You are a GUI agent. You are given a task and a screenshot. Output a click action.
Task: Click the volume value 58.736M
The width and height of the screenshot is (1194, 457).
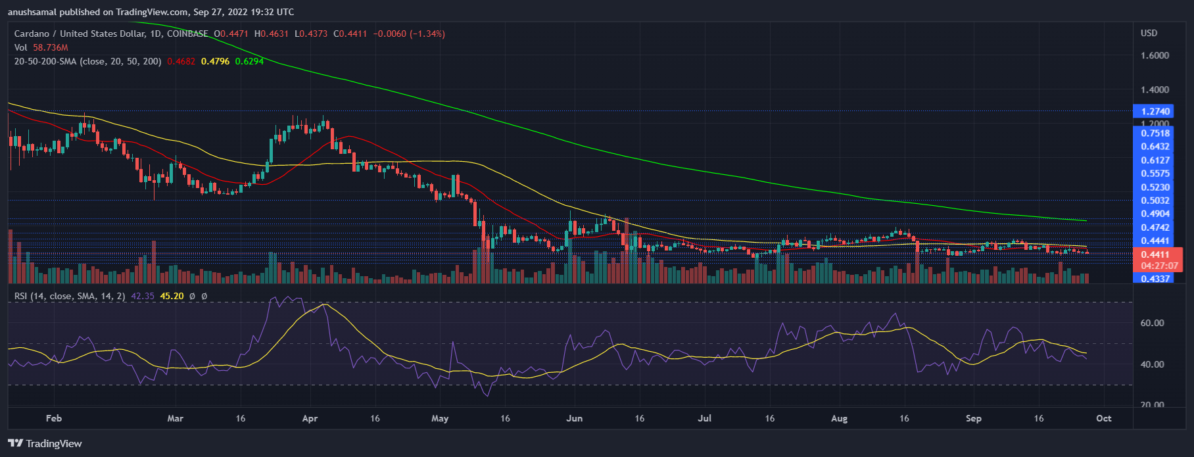point(51,47)
